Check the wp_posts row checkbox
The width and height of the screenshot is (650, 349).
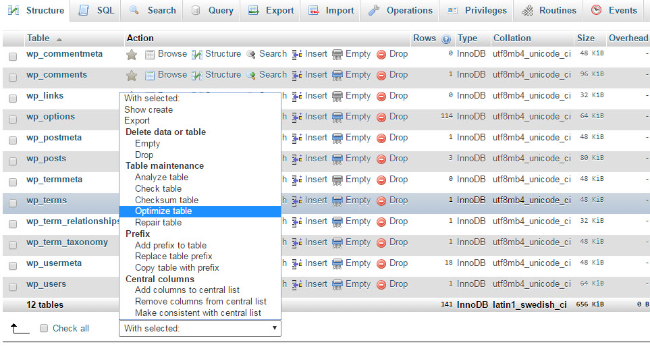[13, 161]
